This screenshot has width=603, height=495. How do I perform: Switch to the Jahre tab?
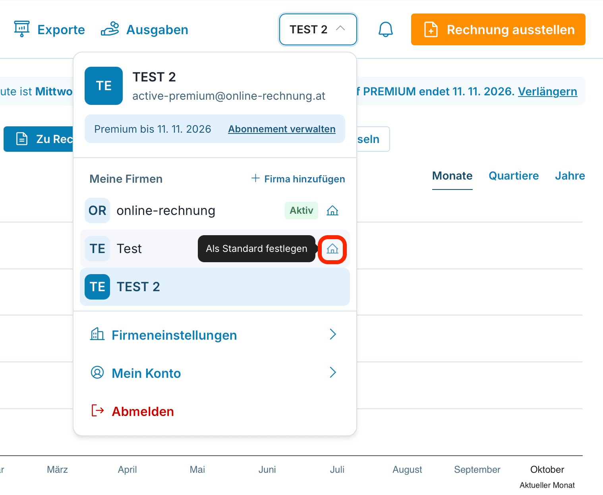pyautogui.click(x=570, y=176)
